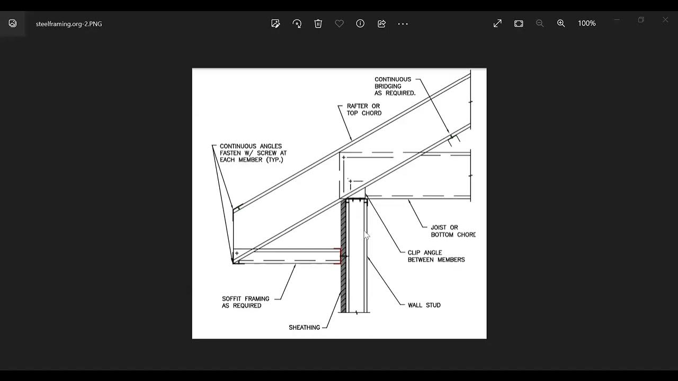Click the fit to window icon

[519, 23]
